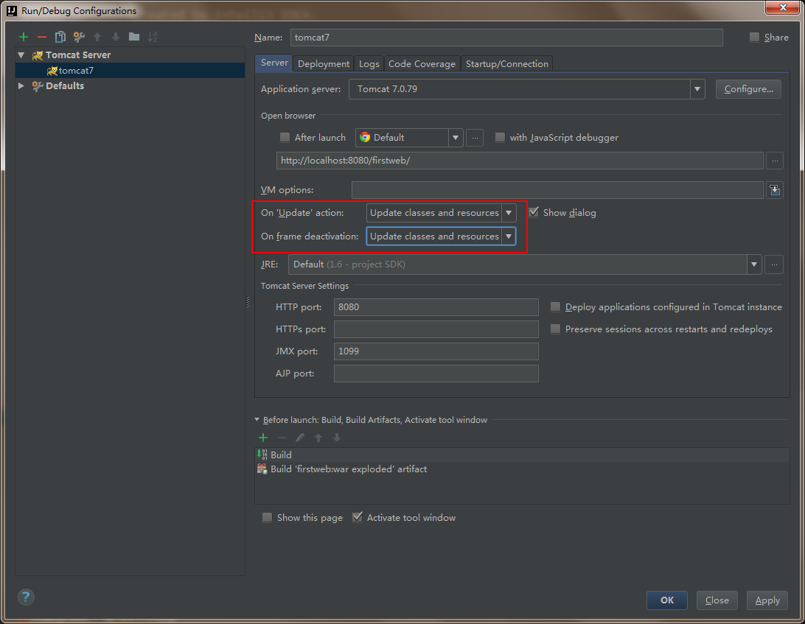Click the JMX port field 1099
Image resolution: width=805 pixels, height=624 pixels.
(x=436, y=351)
